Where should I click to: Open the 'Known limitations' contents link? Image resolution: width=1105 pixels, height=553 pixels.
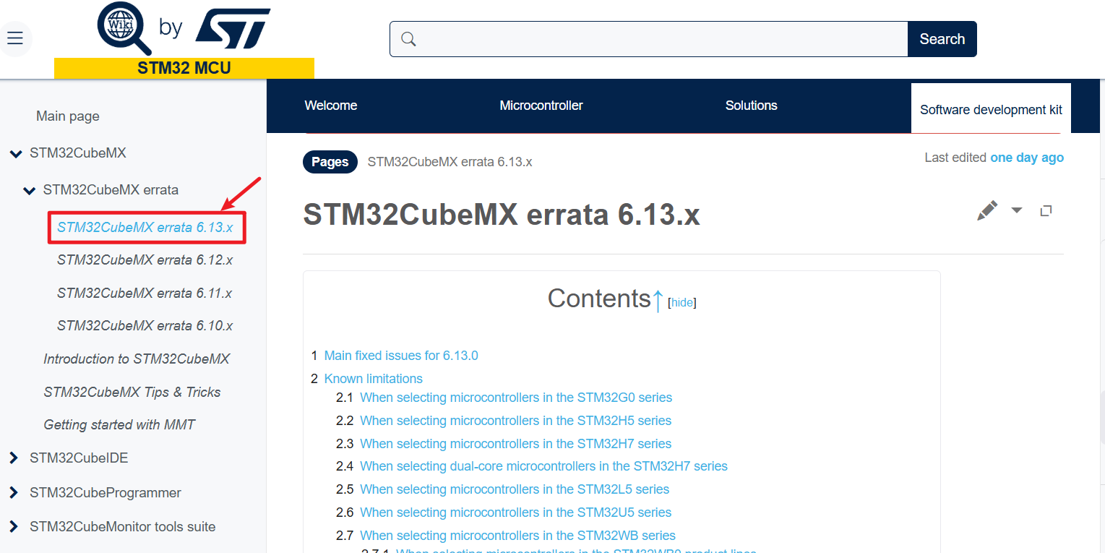click(x=373, y=378)
